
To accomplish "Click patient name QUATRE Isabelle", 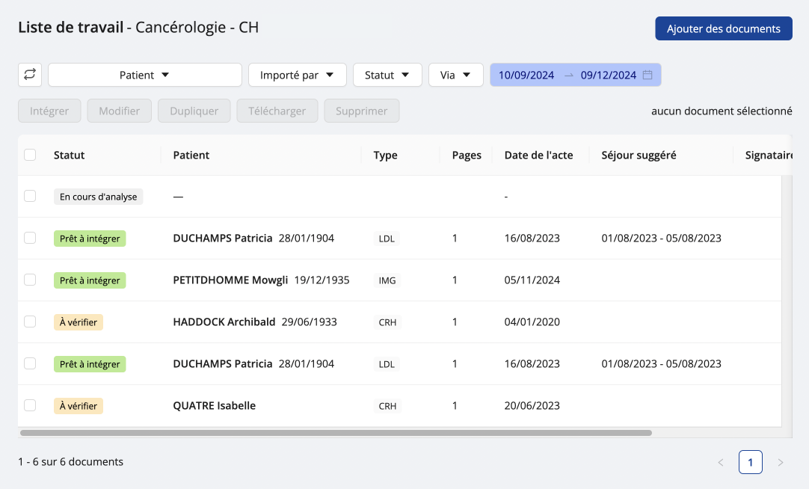I will tap(214, 405).
